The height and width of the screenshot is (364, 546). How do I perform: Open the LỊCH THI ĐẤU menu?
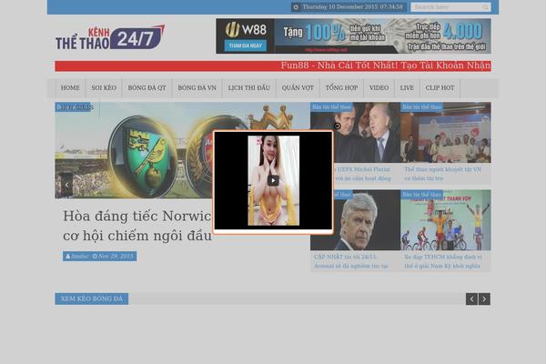point(249,88)
